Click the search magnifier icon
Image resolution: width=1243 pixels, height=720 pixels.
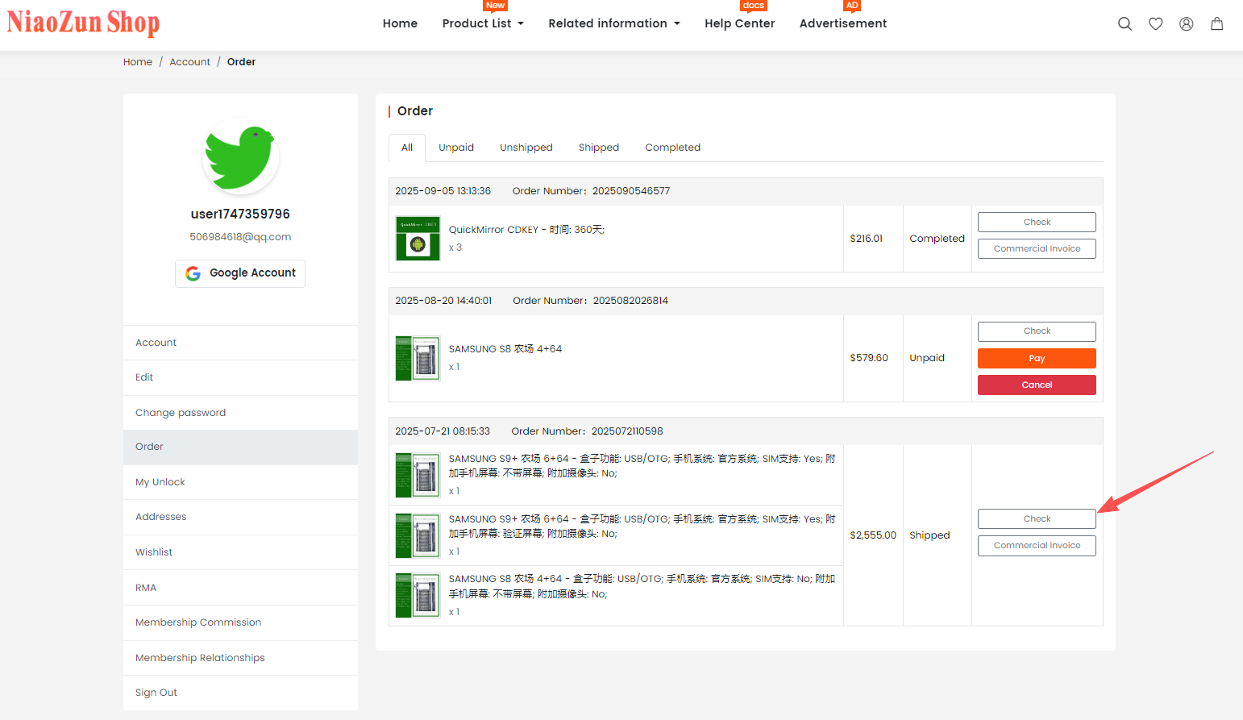tap(1125, 24)
